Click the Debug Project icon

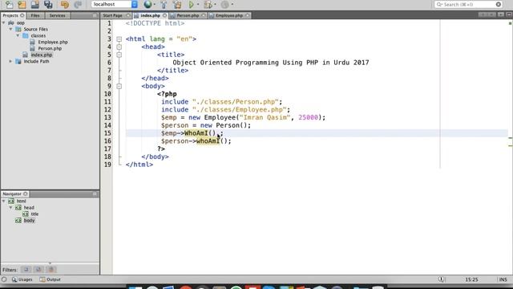(x=208, y=4)
